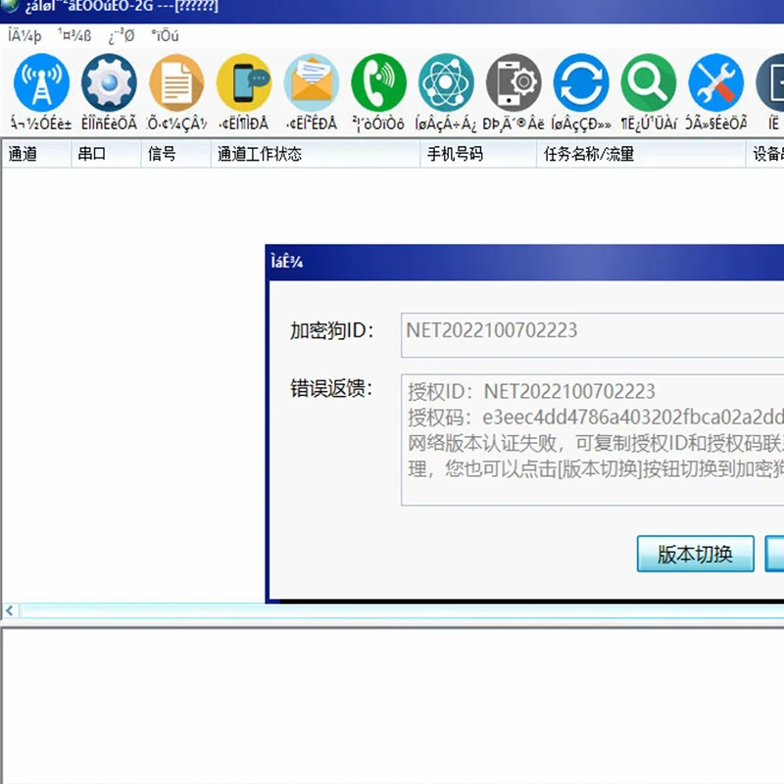Click the 通道 column header

coord(36,154)
